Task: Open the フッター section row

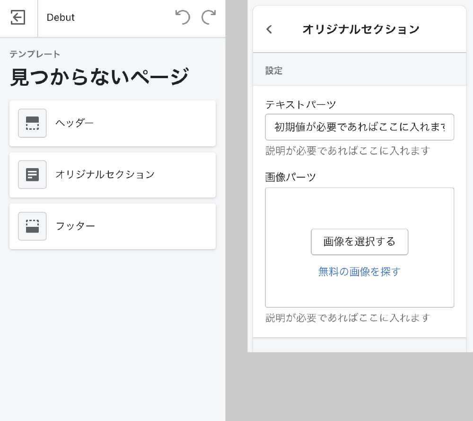Action: click(132, 226)
